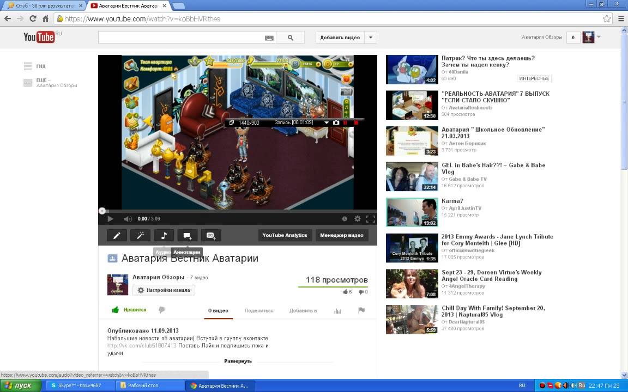
Task: Mute the video with the speaker icon
Action: 128,219
